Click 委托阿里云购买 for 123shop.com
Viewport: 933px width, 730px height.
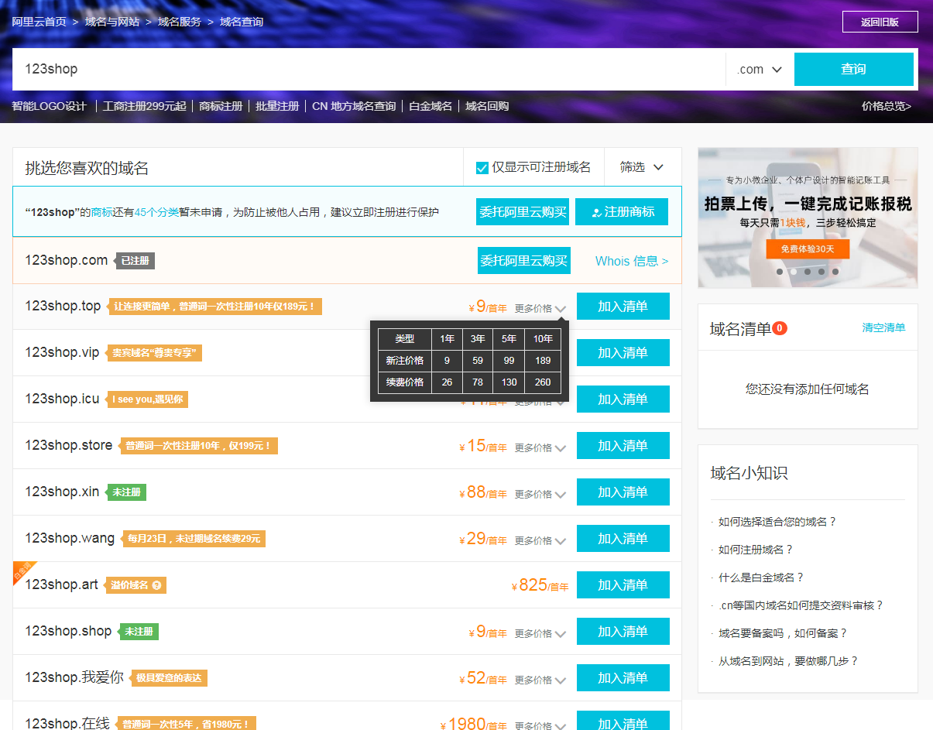pos(524,261)
